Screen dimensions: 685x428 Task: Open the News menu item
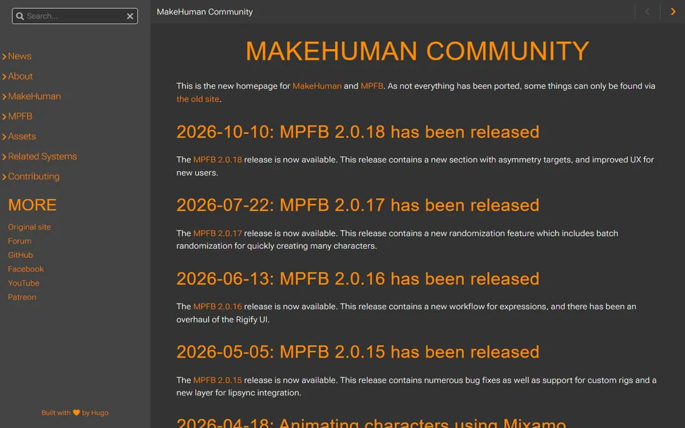click(x=20, y=56)
